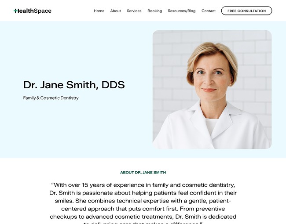Open the Contact navigation link
The height and width of the screenshot is (224, 286).
click(x=209, y=11)
